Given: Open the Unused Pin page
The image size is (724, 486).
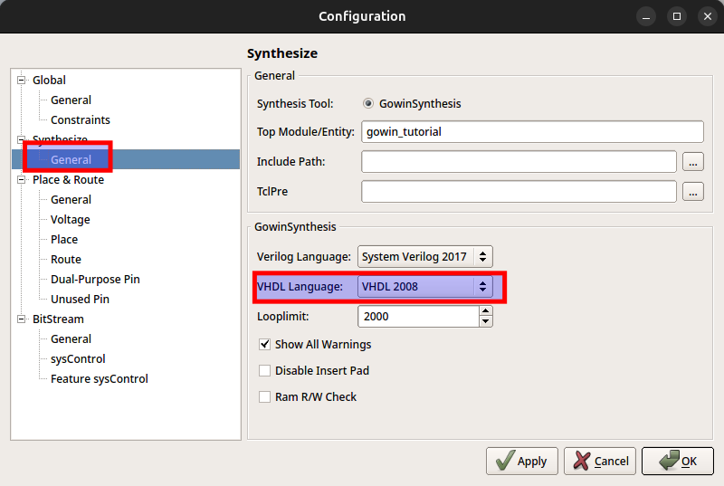Looking at the screenshot, I should [x=80, y=299].
